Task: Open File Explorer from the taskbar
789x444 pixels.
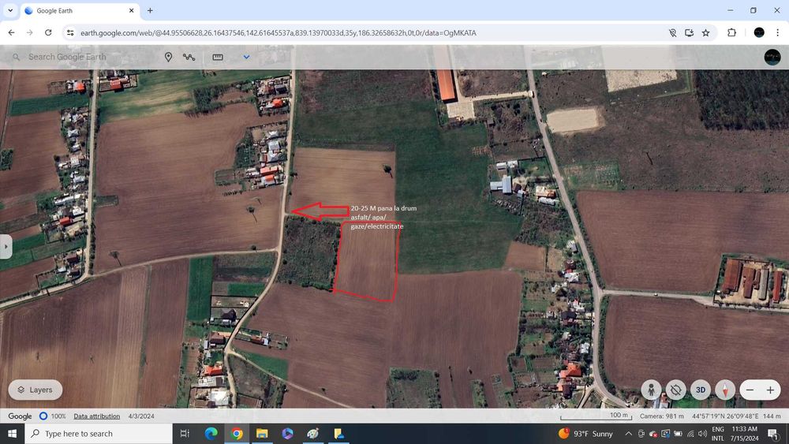Action: (262, 434)
